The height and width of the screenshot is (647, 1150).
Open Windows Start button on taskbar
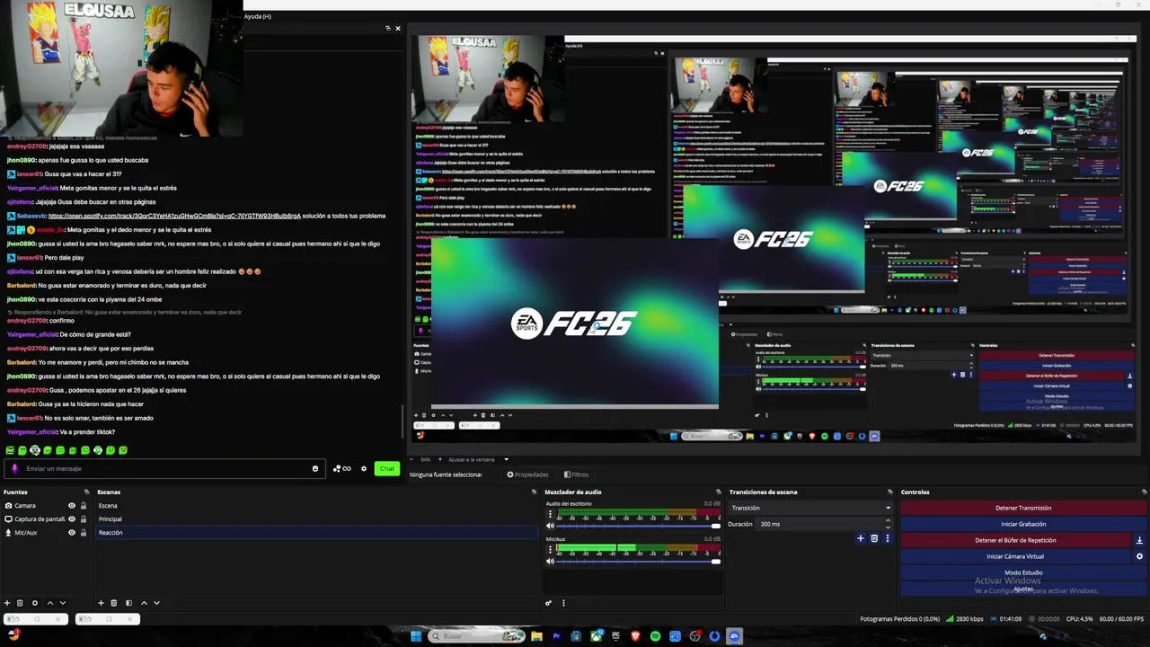416,636
